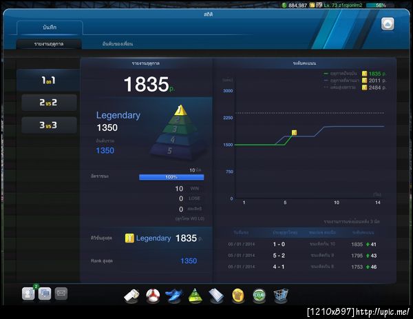
Task: Click the 1 - 0 match result
Action: tap(279, 244)
